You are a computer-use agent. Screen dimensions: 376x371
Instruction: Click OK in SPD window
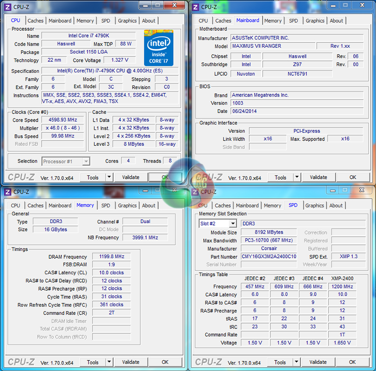tap(352, 362)
